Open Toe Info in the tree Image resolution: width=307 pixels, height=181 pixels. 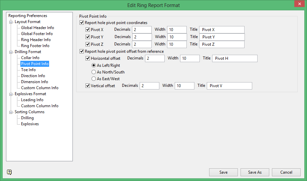[28, 70]
